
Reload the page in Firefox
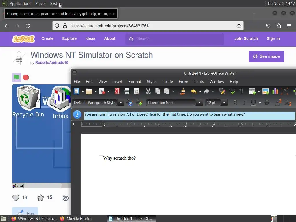(x=28, y=26)
